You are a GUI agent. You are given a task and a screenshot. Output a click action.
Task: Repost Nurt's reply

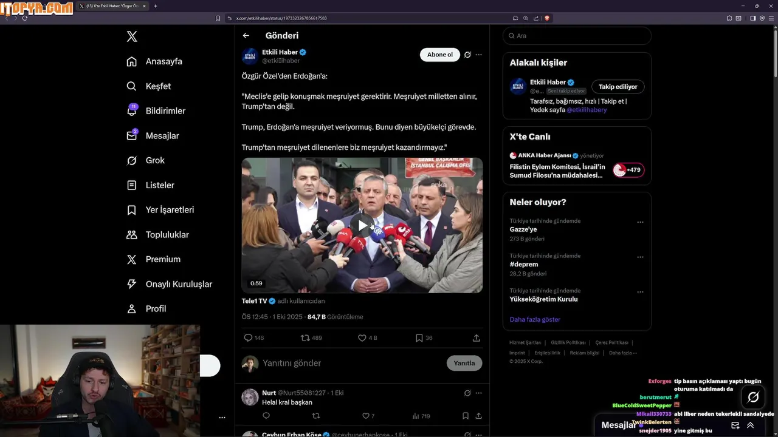[315, 416]
